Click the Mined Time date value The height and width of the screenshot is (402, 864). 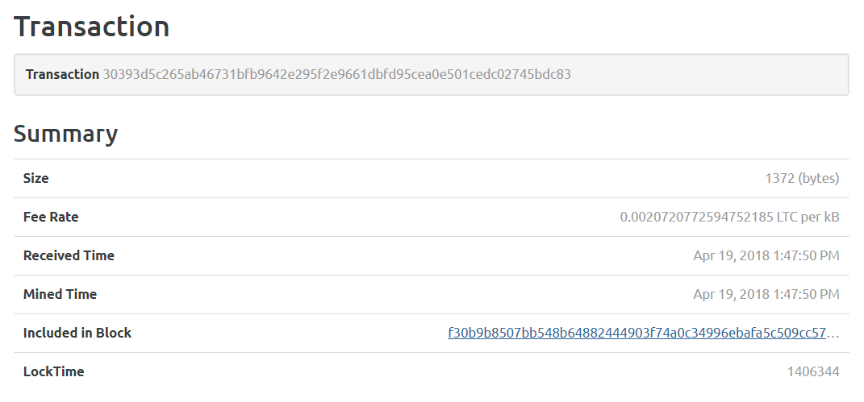pyautogui.click(x=766, y=294)
